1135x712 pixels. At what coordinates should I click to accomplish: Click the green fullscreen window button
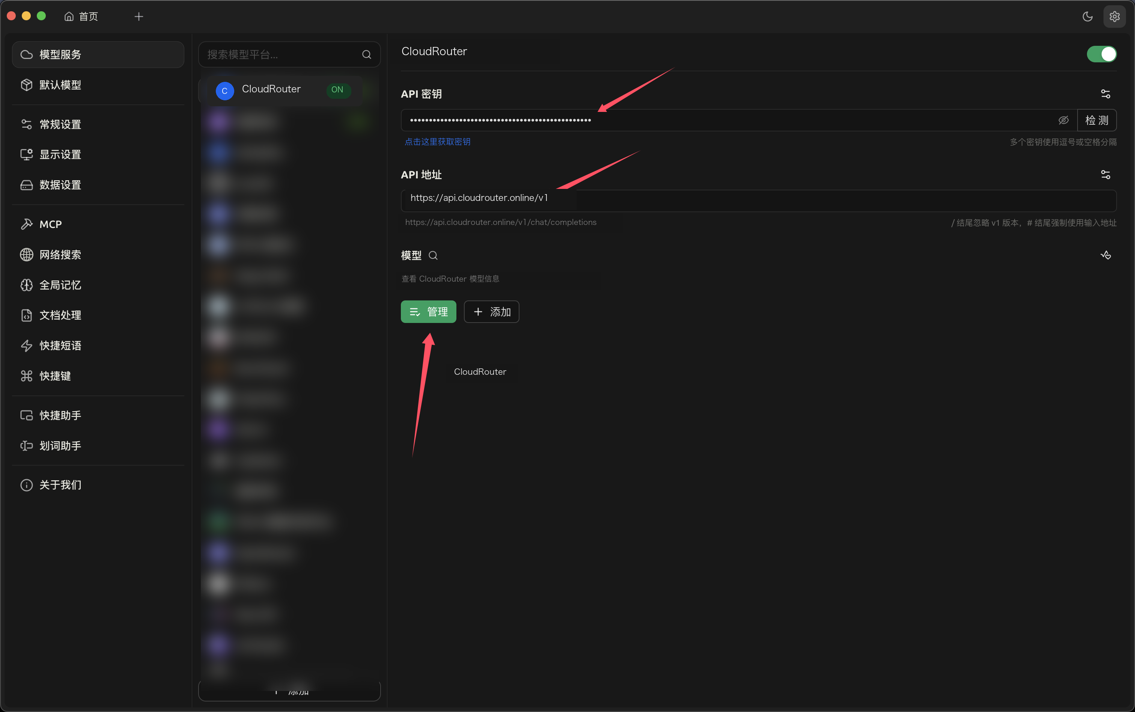tap(41, 16)
